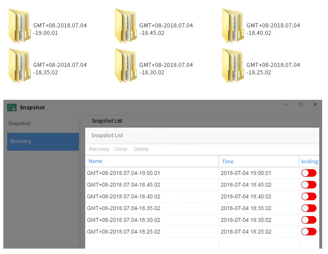Open the GMT+08-2018.07.04-18.40.02 folder icon
328x254 pixels.
232,26
